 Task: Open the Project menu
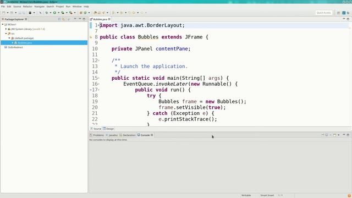(60, 7)
